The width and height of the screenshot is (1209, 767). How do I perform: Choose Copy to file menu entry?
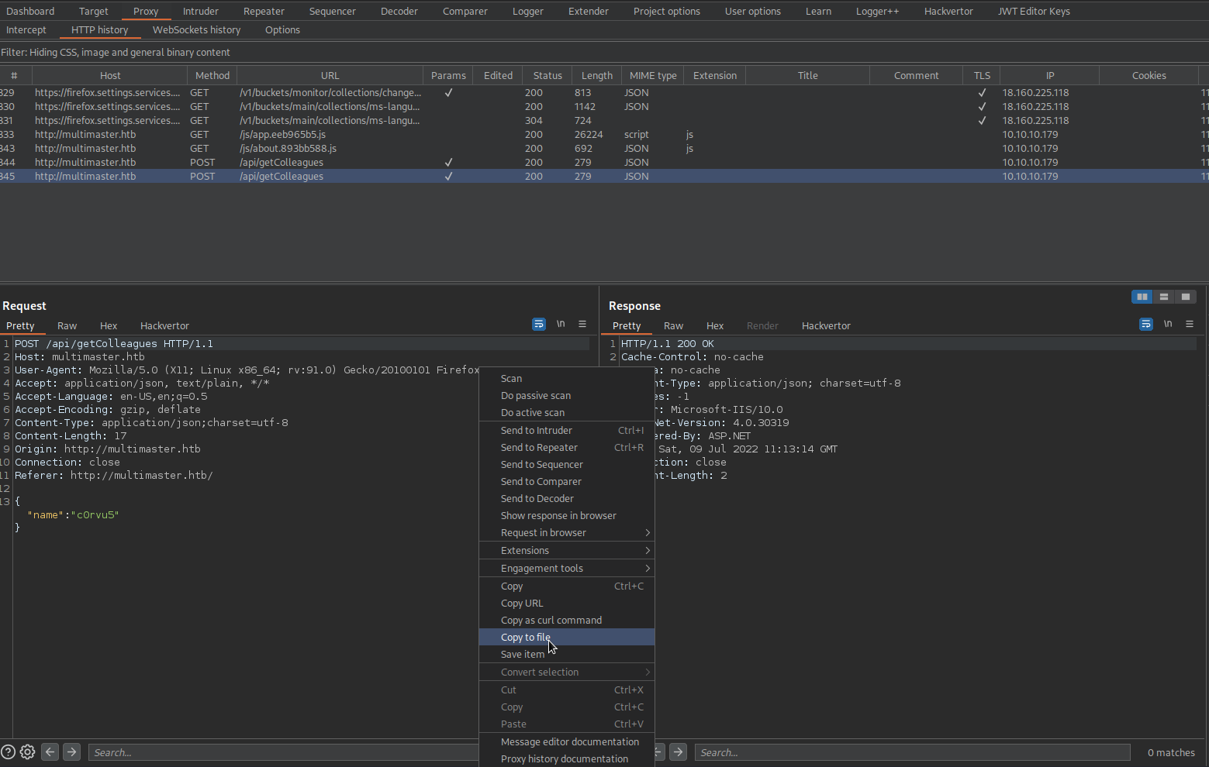tap(567, 638)
